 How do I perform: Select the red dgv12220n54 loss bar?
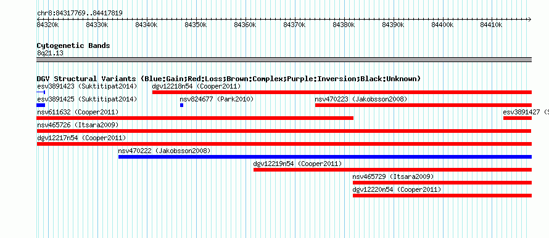[442, 196]
